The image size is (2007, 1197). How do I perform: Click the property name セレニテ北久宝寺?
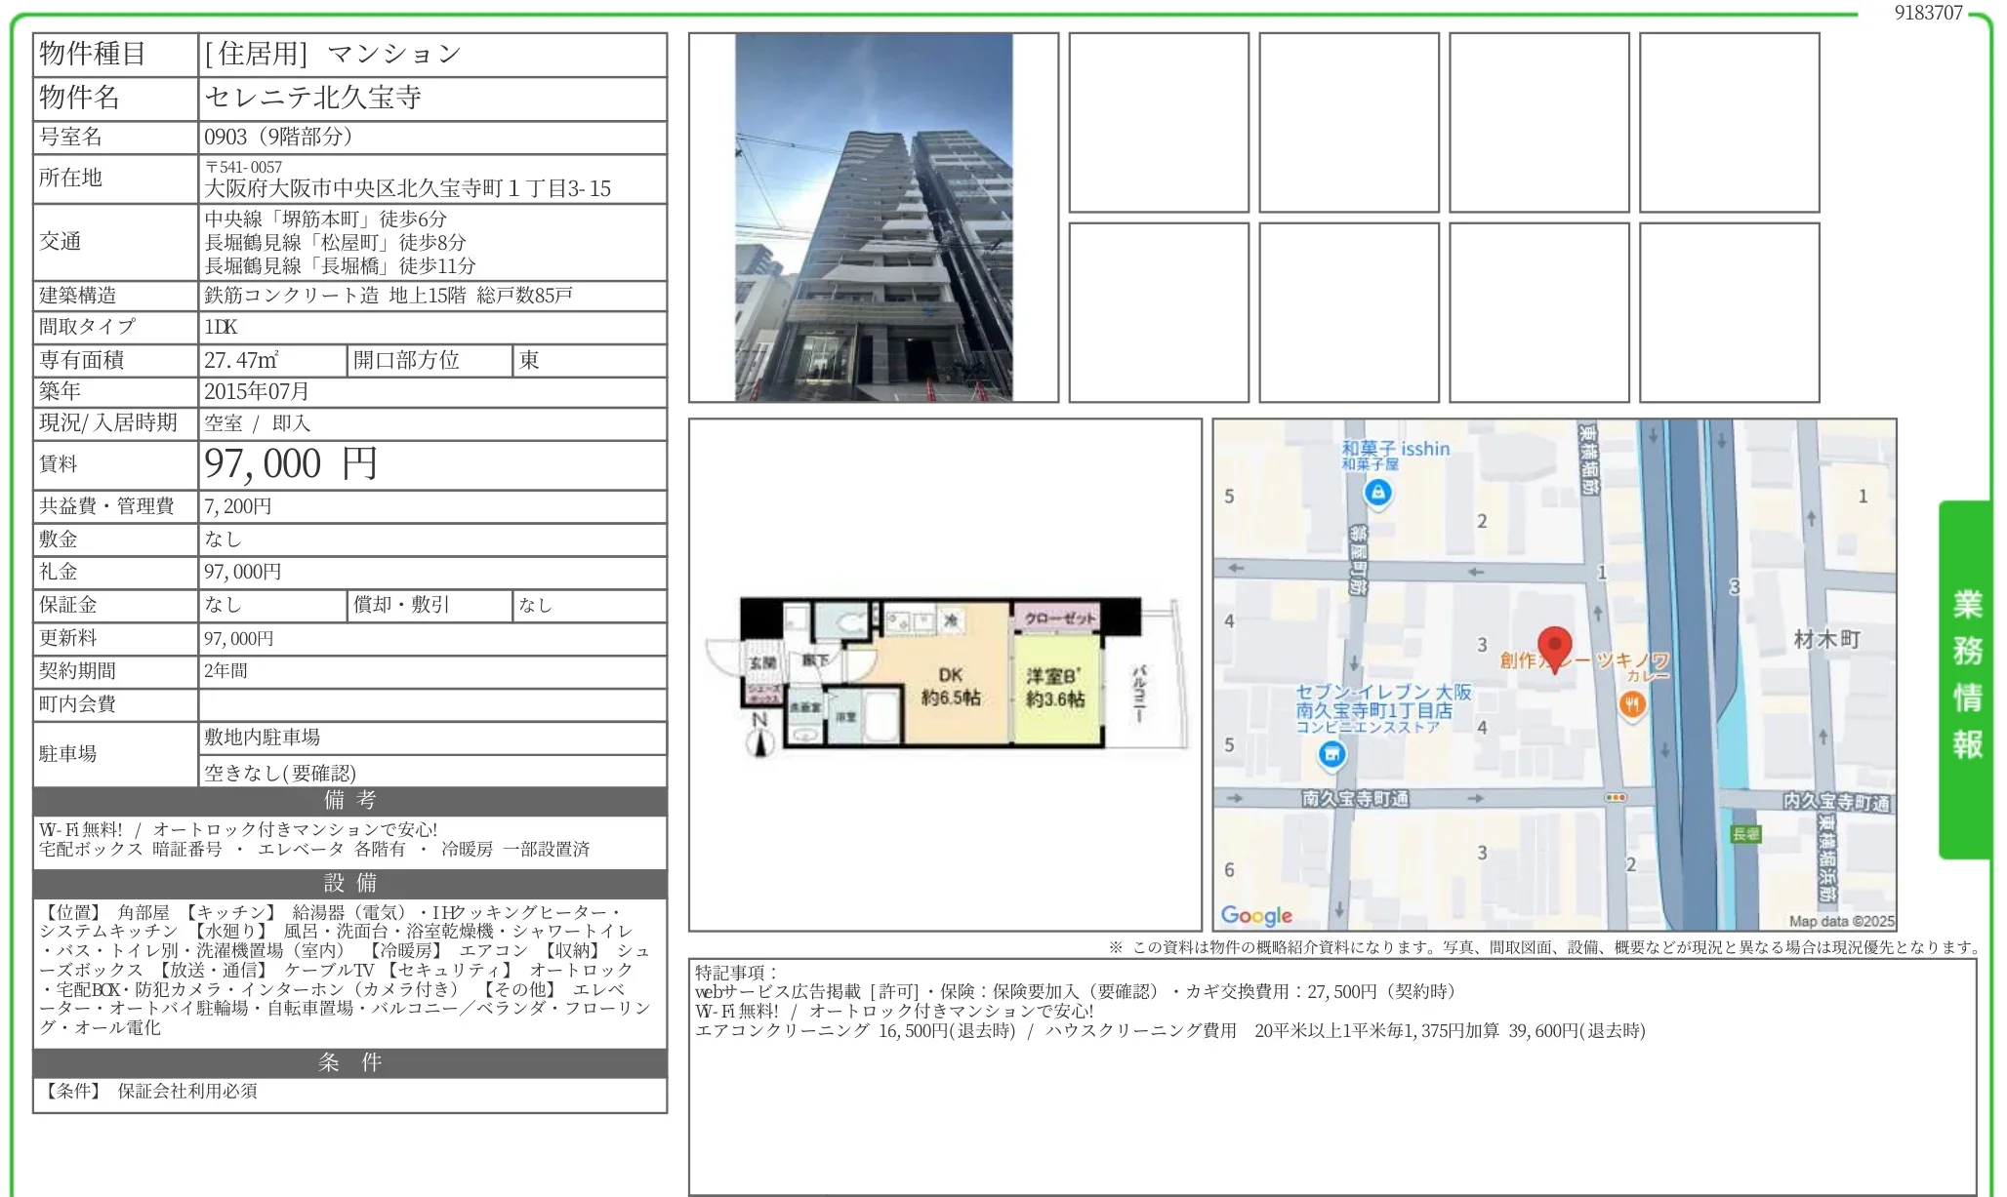point(312,98)
